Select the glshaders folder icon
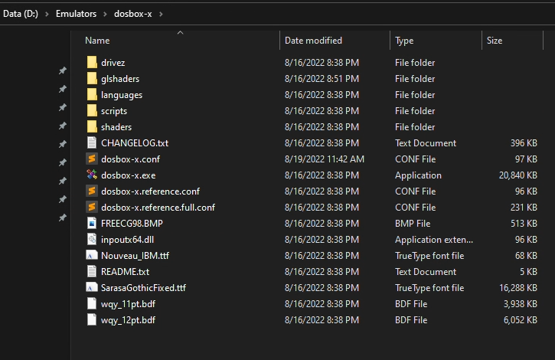 92,78
